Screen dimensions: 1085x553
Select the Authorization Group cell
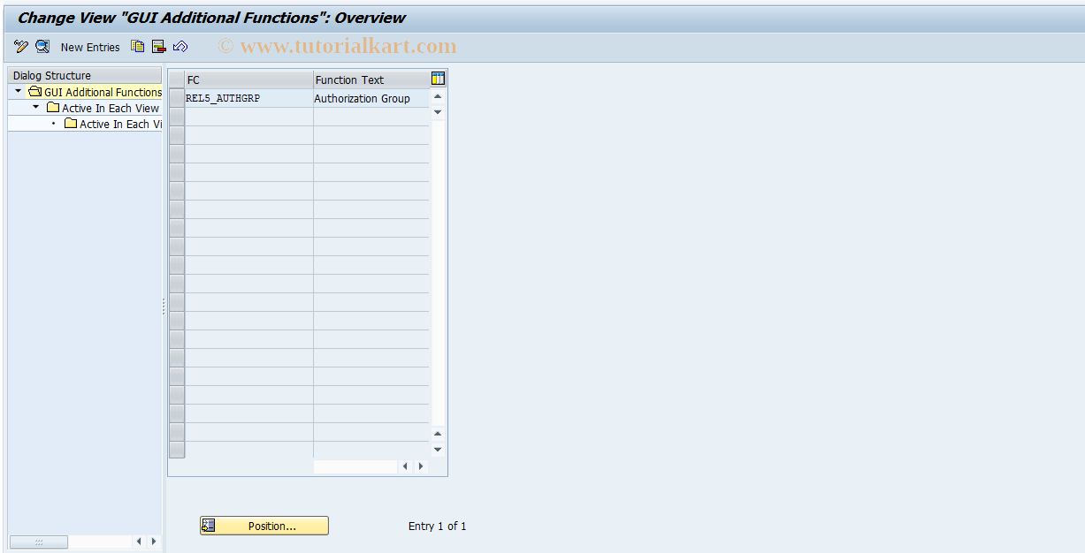[x=371, y=98]
